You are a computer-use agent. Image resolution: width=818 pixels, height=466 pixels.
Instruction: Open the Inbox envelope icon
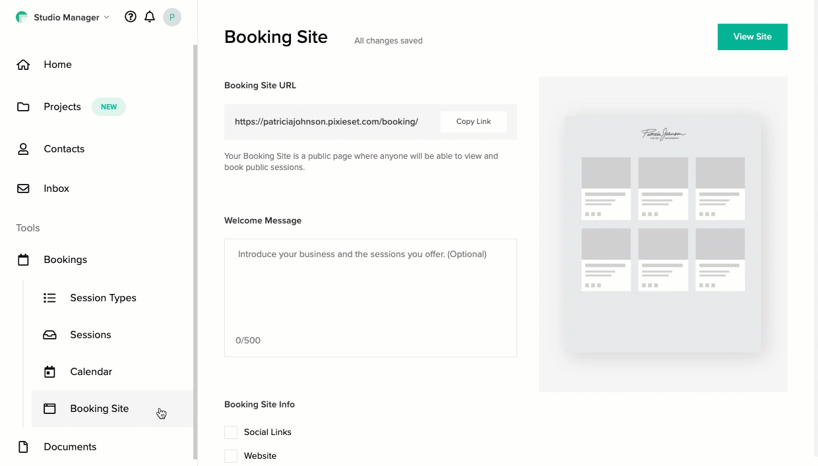click(23, 188)
